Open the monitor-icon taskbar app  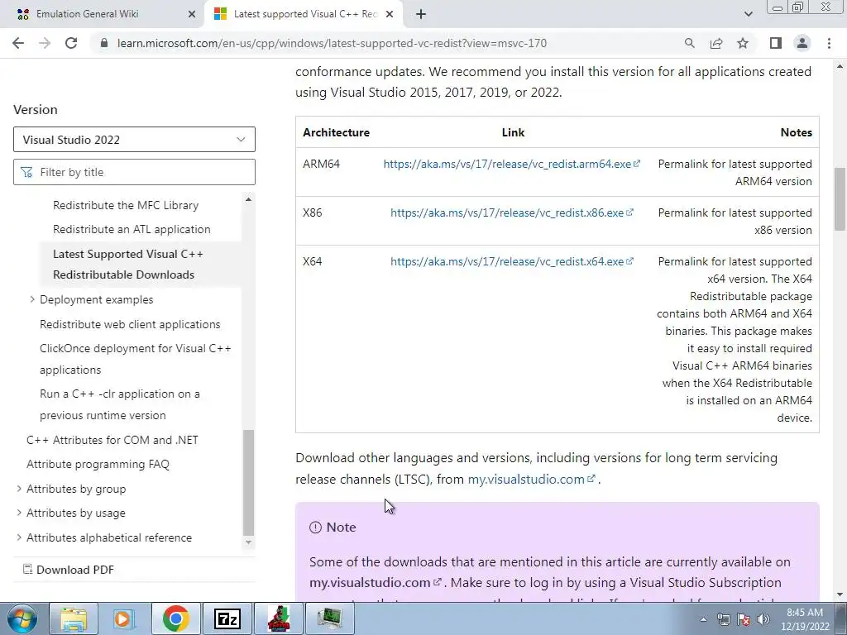(x=329, y=618)
